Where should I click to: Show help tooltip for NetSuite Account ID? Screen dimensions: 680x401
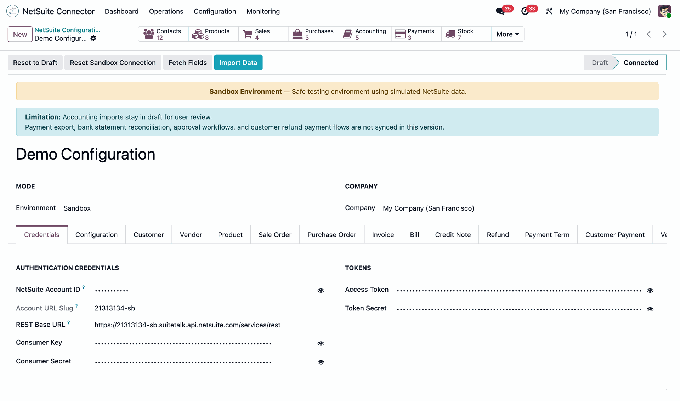click(84, 287)
